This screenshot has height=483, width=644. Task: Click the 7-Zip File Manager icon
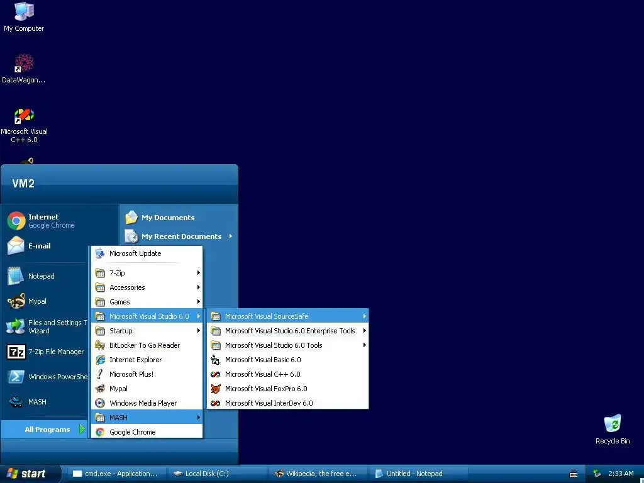click(16, 352)
